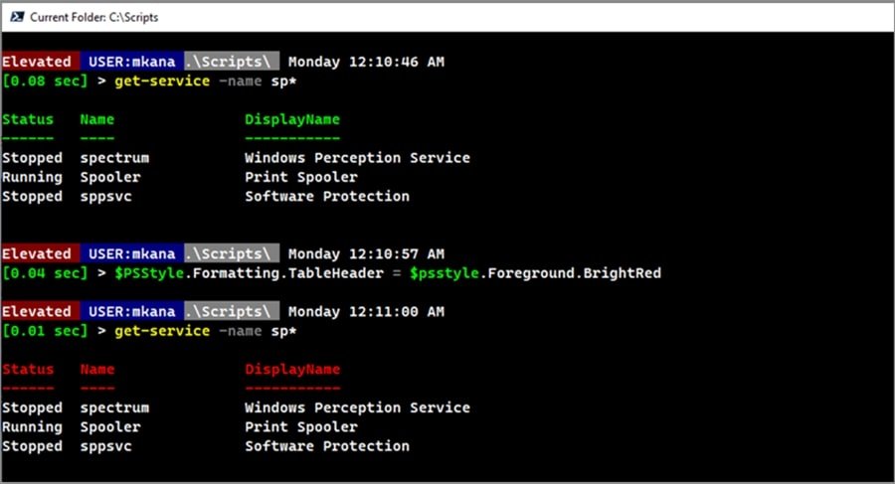Click the red Name column header
The height and width of the screenshot is (484, 895).
pos(97,369)
